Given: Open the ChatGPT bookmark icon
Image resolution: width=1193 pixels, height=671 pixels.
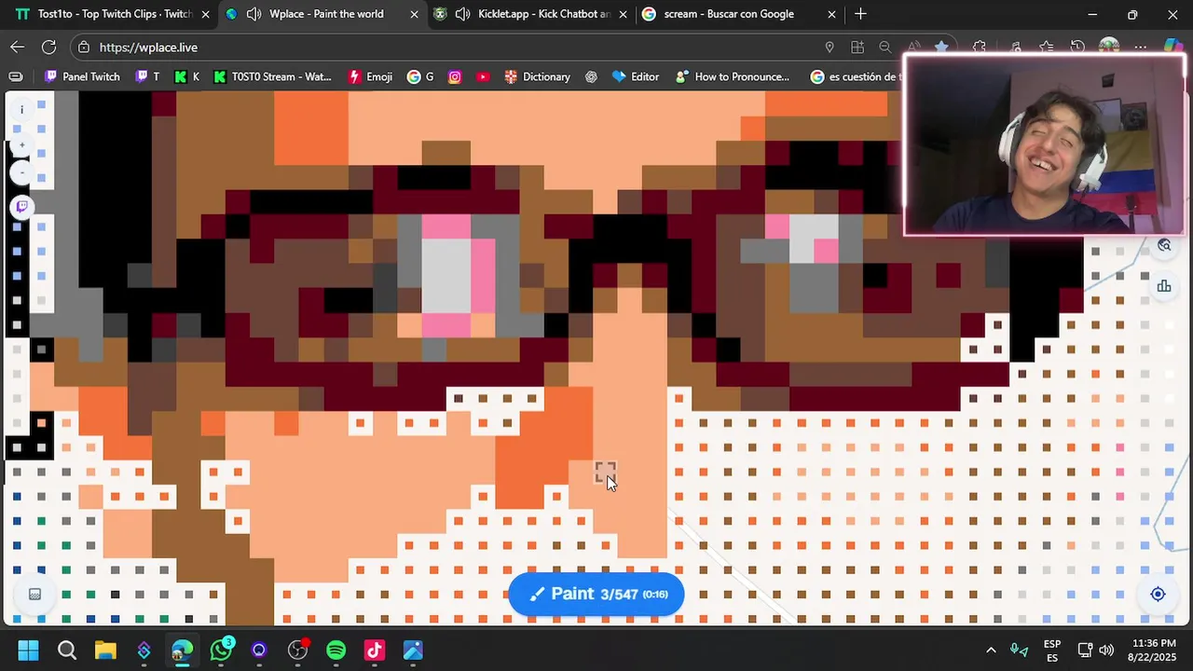Looking at the screenshot, I should click(x=591, y=76).
